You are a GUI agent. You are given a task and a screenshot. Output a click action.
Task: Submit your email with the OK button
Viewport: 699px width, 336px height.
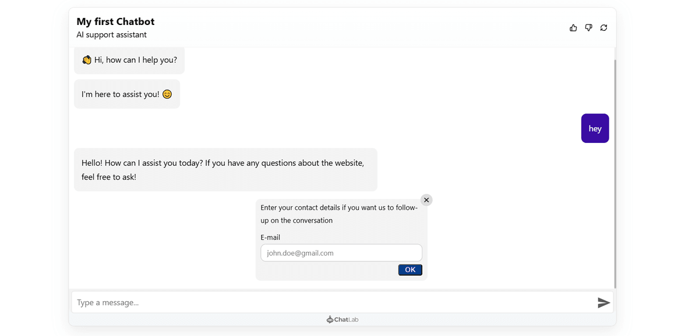coord(409,269)
